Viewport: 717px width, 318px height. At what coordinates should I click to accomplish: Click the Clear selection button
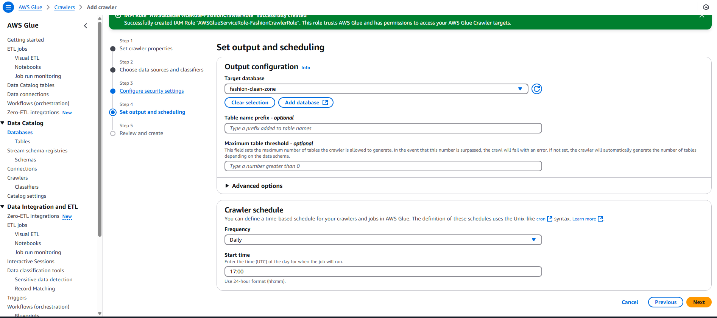tap(250, 102)
